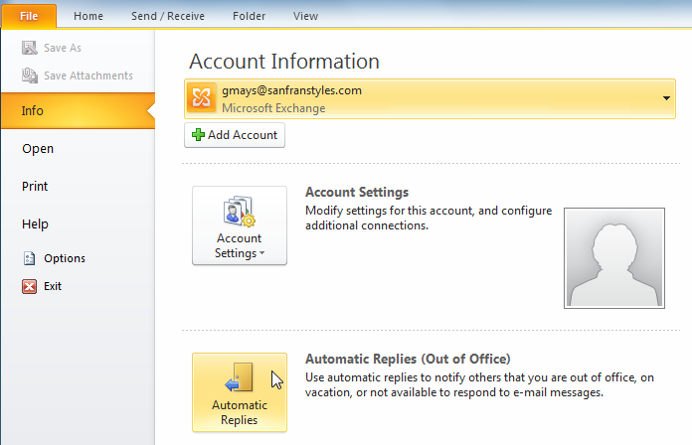
Task: Open the Send / Receive tab
Action: click(x=168, y=16)
